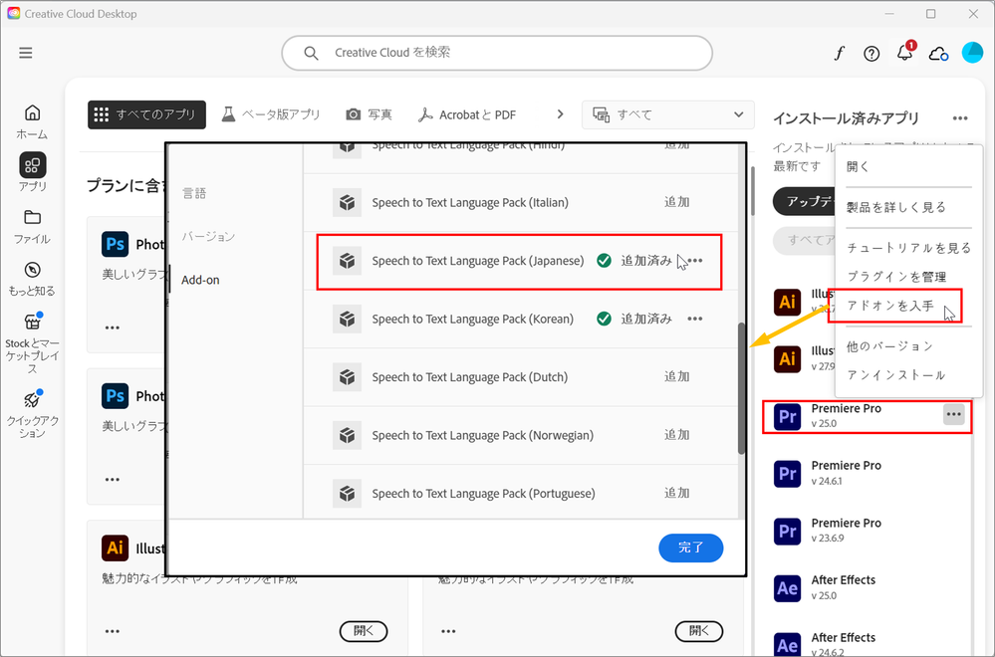Click the Premiere Pro v 25.0 icon
This screenshot has height=657, width=995.
point(788,417)
